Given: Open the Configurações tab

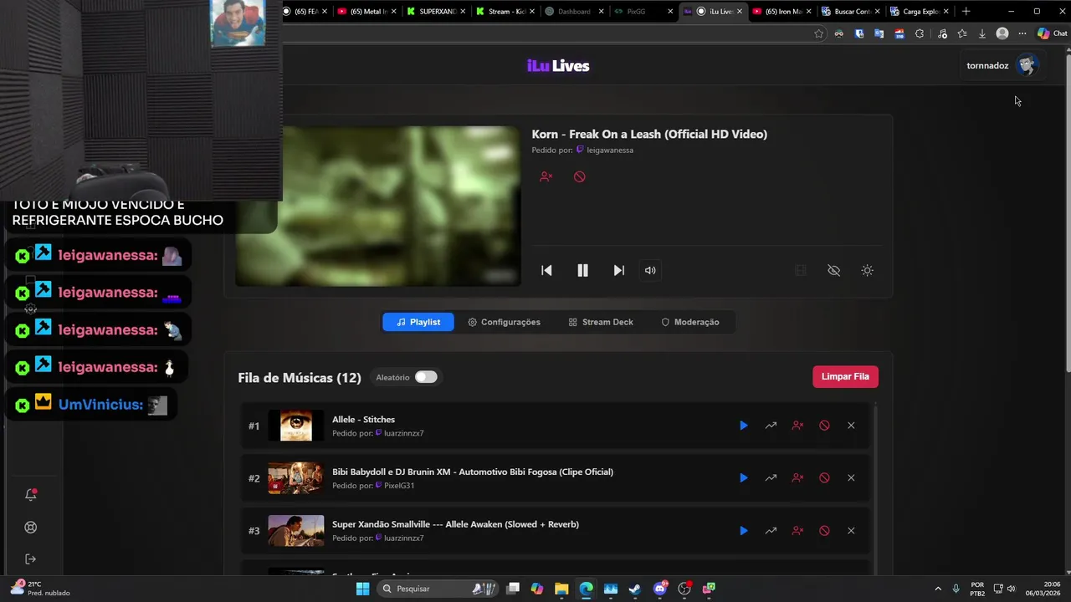Looking at the screenshot, I should 504,322.
